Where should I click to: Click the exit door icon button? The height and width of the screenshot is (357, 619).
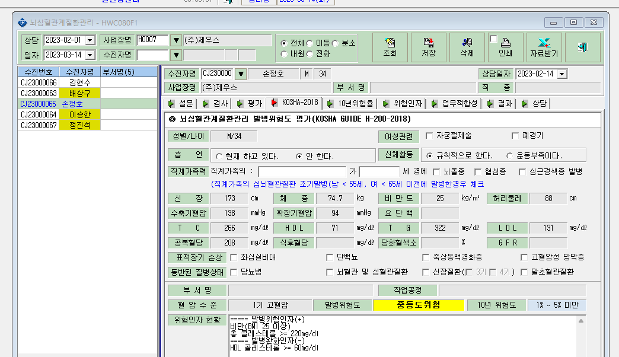point(583,47)
